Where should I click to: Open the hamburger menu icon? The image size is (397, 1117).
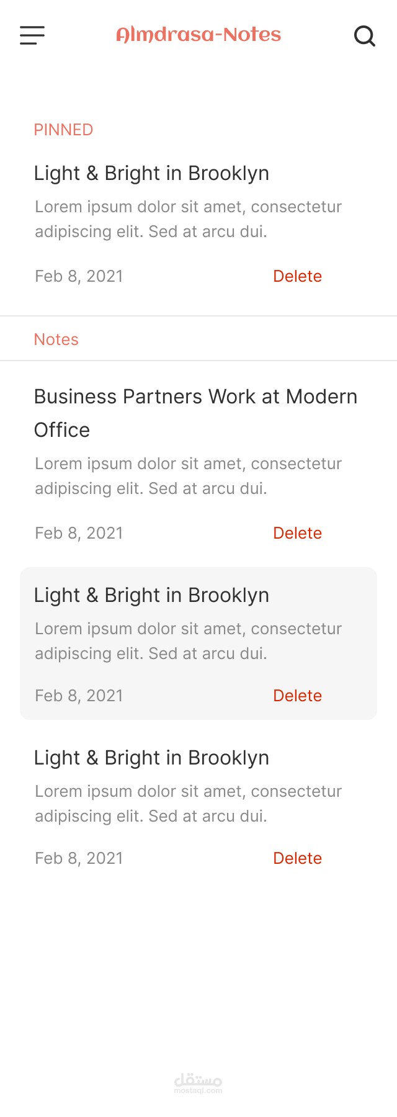(x=32, y=35)
